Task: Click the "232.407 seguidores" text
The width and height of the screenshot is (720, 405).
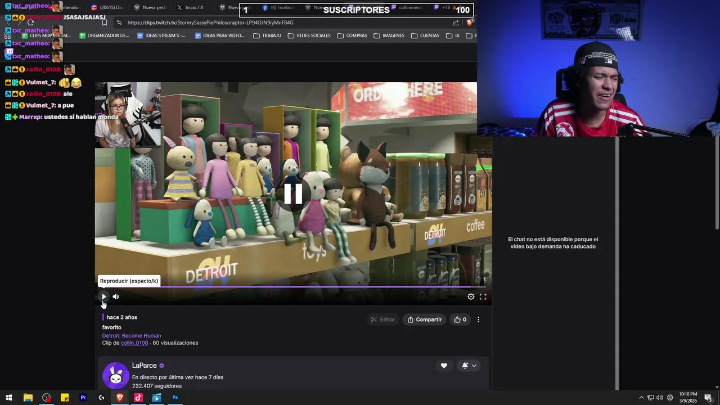Action: tap(156, 386)
